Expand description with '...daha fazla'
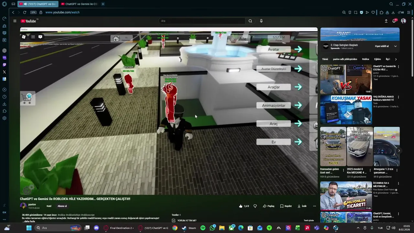Viewport: 414px width, 233px height. tap(28, 221)
